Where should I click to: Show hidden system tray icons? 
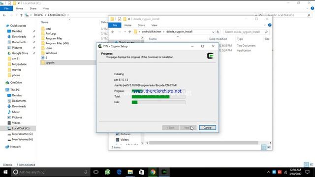268,172
